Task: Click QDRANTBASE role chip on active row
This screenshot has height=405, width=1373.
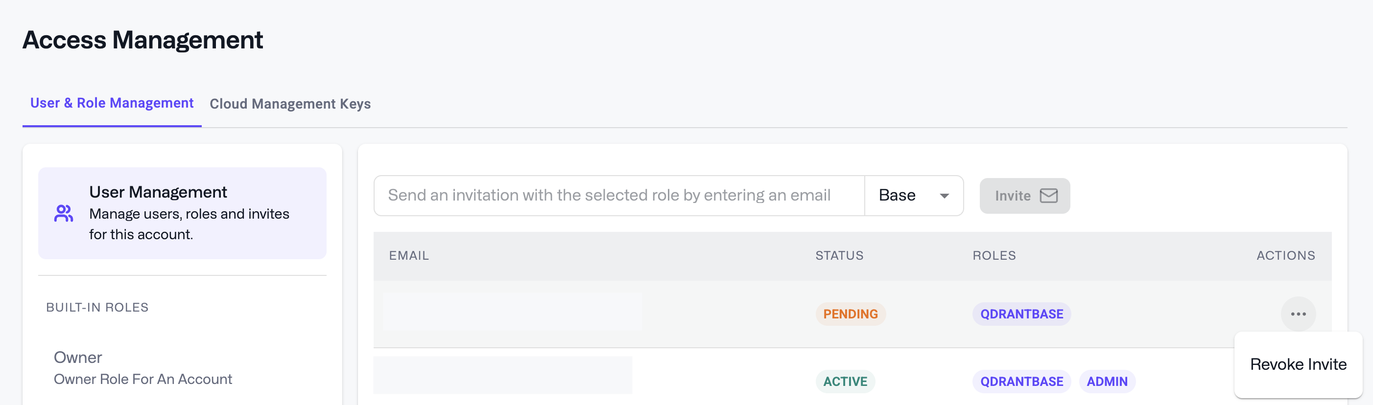Action: [x=1021, y=382]
